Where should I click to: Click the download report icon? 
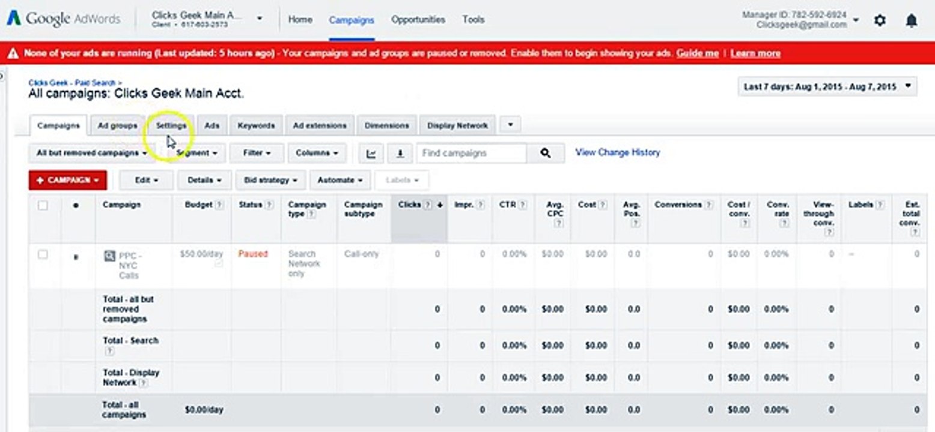pos(400,154)
